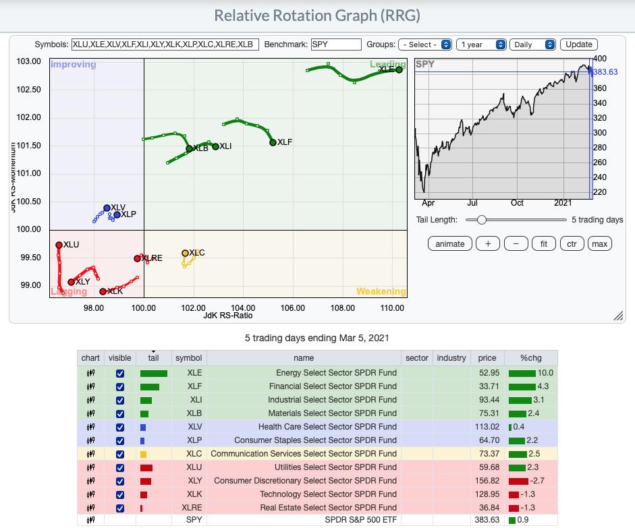Open the Groups Select dropdown
This screenshot has height=530, width=635.
point(425,45)
